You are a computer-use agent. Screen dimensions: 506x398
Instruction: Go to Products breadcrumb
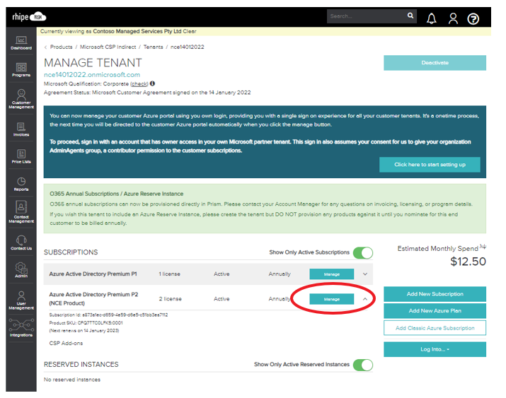click(x=62, y=47)
